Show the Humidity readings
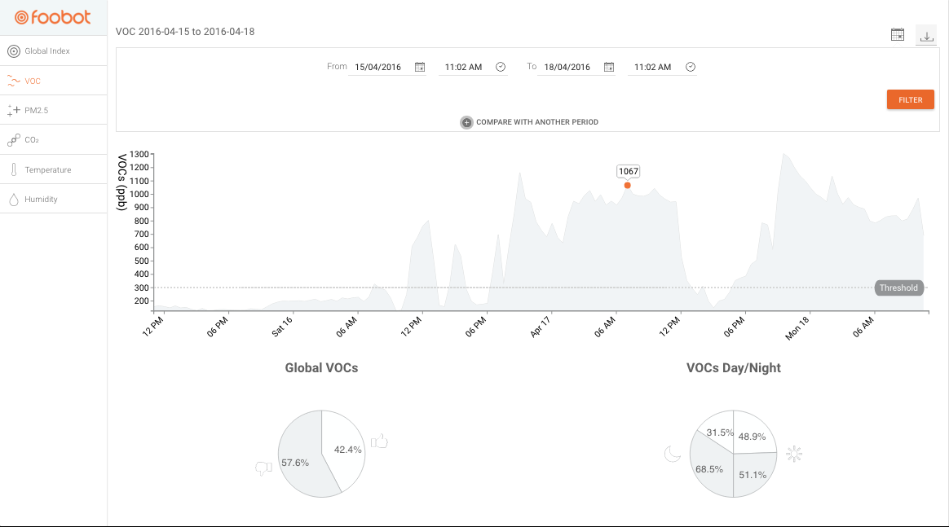The image size is (949, 527). 53,200
